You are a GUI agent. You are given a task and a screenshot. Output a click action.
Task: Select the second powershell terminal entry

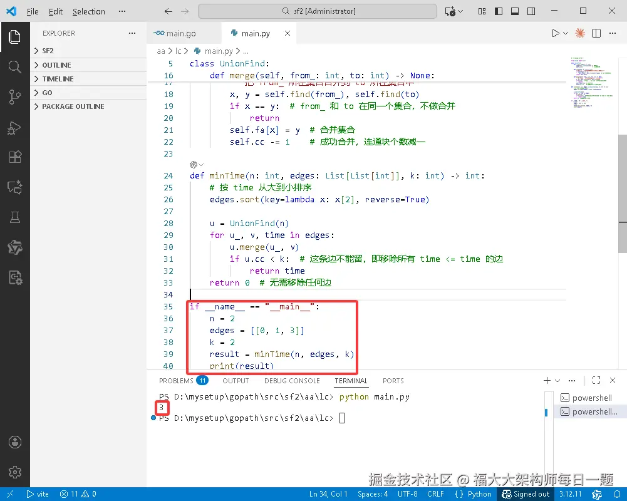(590, 411)
